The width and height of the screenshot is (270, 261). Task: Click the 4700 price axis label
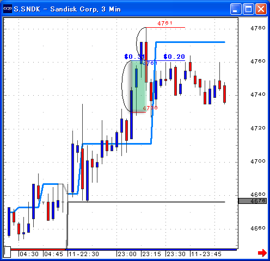(x=258, y=161)
